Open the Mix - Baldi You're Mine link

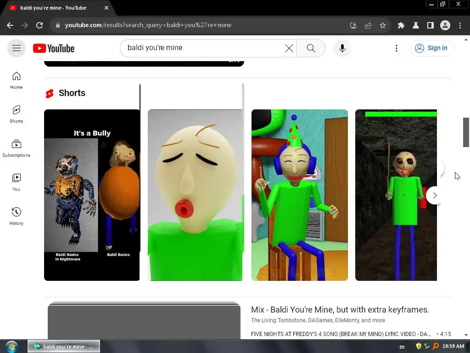coord(340,309)
